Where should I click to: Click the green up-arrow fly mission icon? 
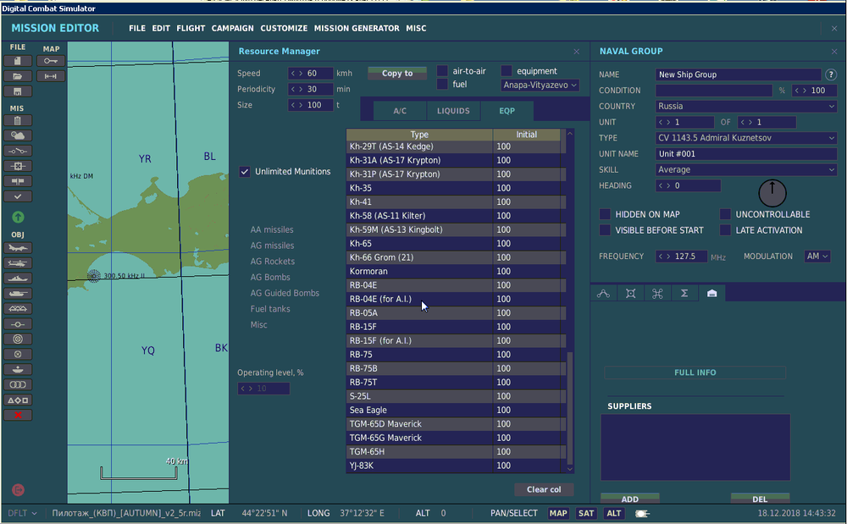click(x=18, y=218)
